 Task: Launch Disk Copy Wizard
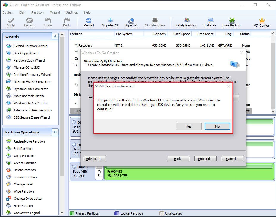pos(22,53)
